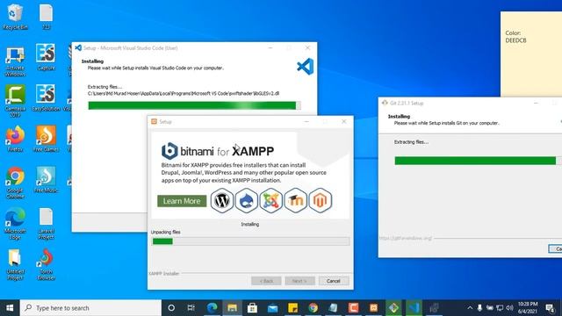Viewport: 562px width, 316px height.
Task: Launch Camtasia 2019 from the desktop
Action: coord(15,101)
